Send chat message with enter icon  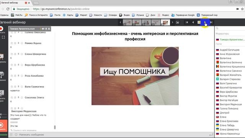pyautogui.click(x=211, y=135)
